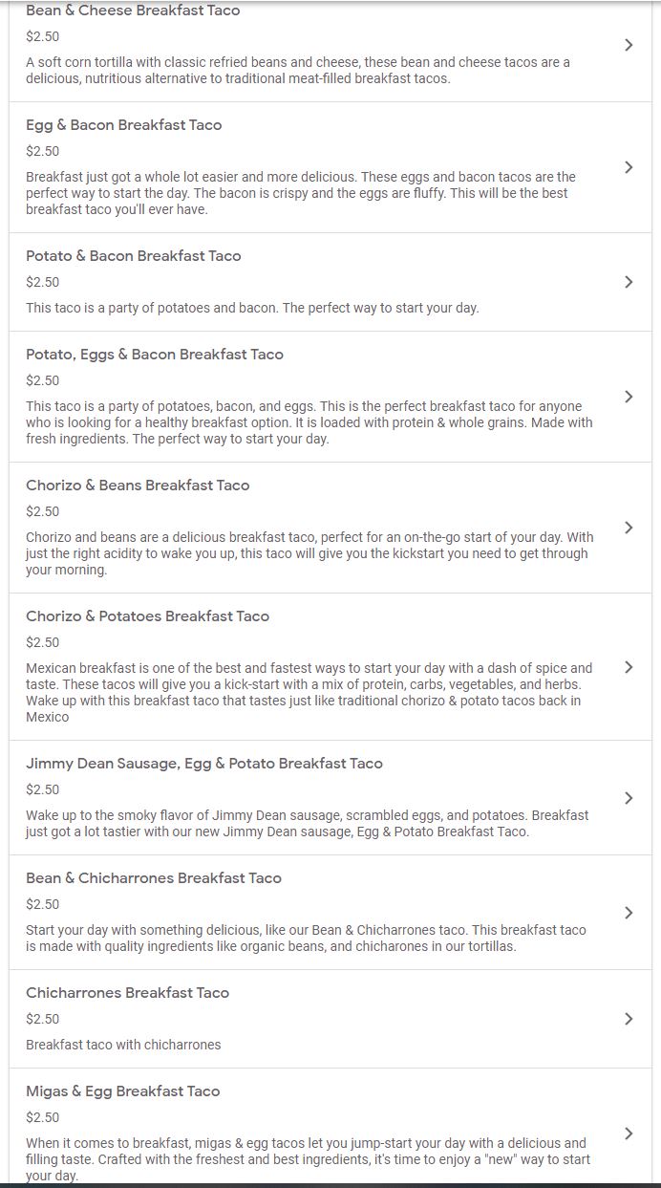This screenshot has width=661, height=1188.
Task: Click the Chicharrones Breakfast Taco title
Action: (x=127, y=993)
